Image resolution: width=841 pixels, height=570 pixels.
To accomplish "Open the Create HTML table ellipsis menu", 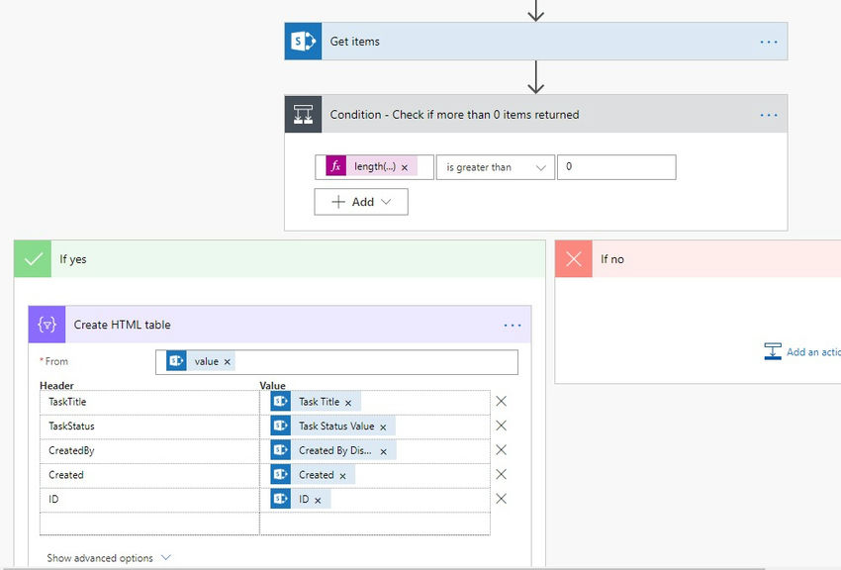I will pos(513,325).
